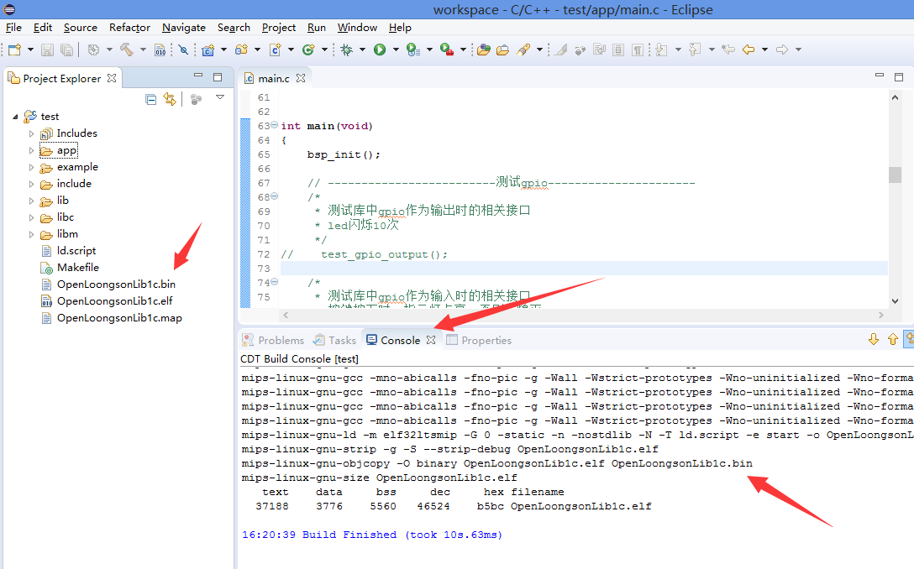
Task: Select OpenLoongsonLib1c.bin file
Action: pyautogui.click(x=108, y=284)
